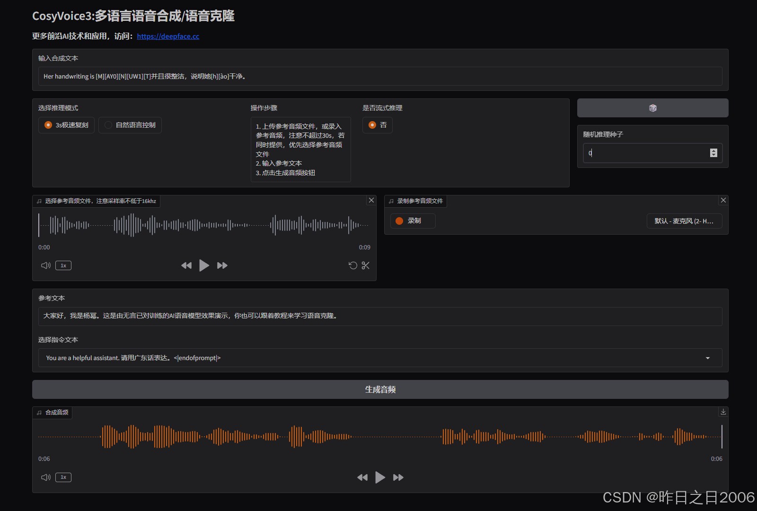
Task: Play the synthesized audio
Action: click(x=380, y=477)
